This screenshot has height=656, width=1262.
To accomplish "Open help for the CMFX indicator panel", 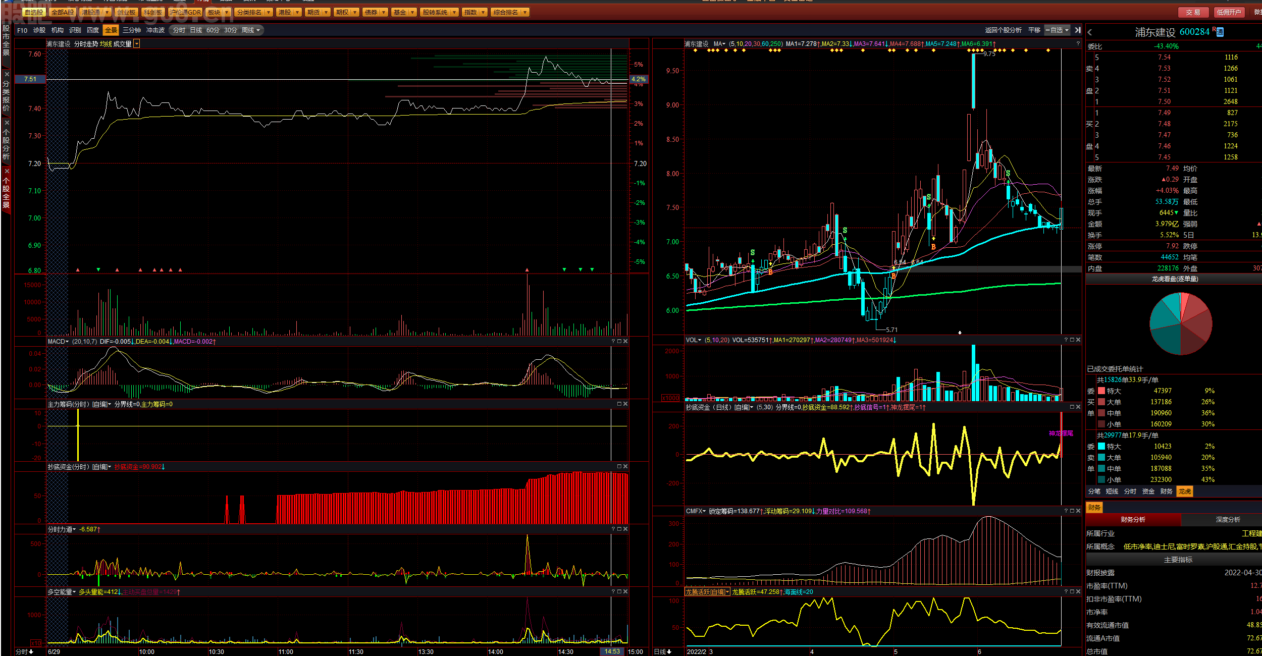I will click(x=1066, y=511).
